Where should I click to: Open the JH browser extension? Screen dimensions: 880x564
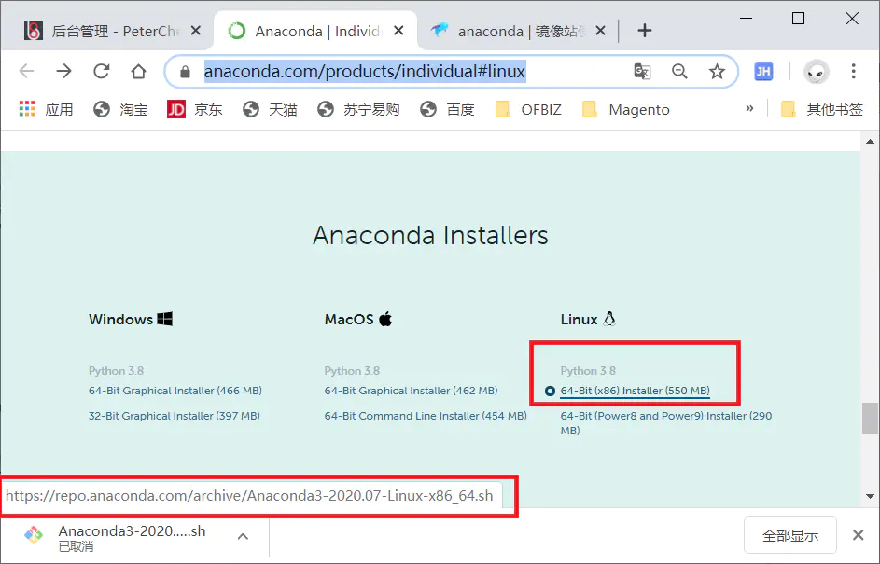coord(763,71)
